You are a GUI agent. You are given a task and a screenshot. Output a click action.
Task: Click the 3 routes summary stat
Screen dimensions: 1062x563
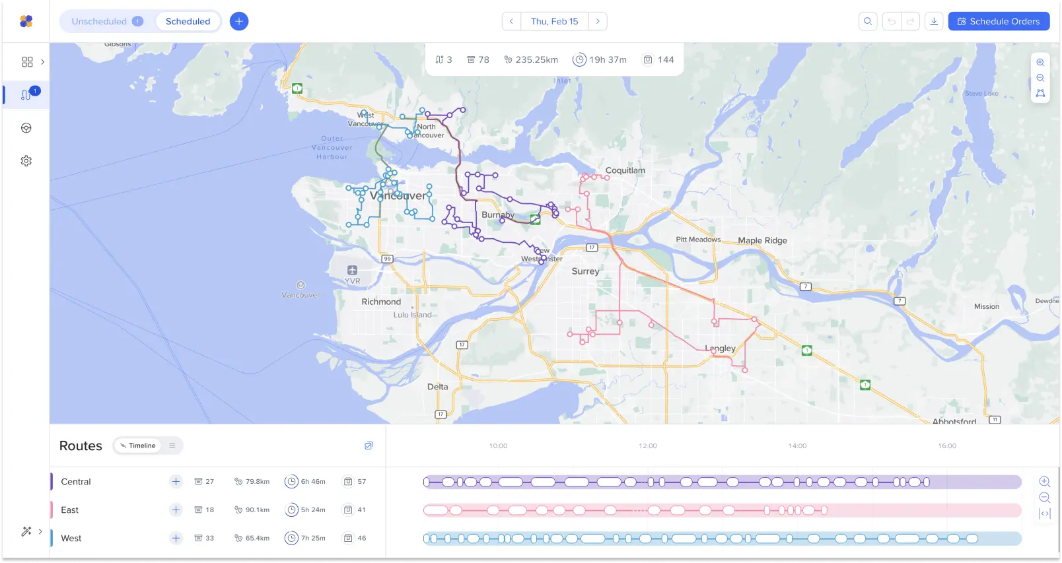[x=444, y=59]
